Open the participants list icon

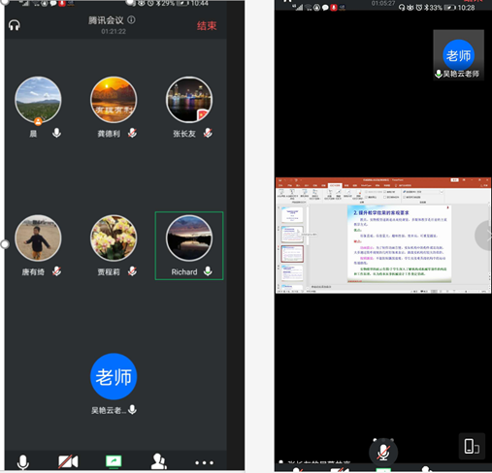(159, 461)
